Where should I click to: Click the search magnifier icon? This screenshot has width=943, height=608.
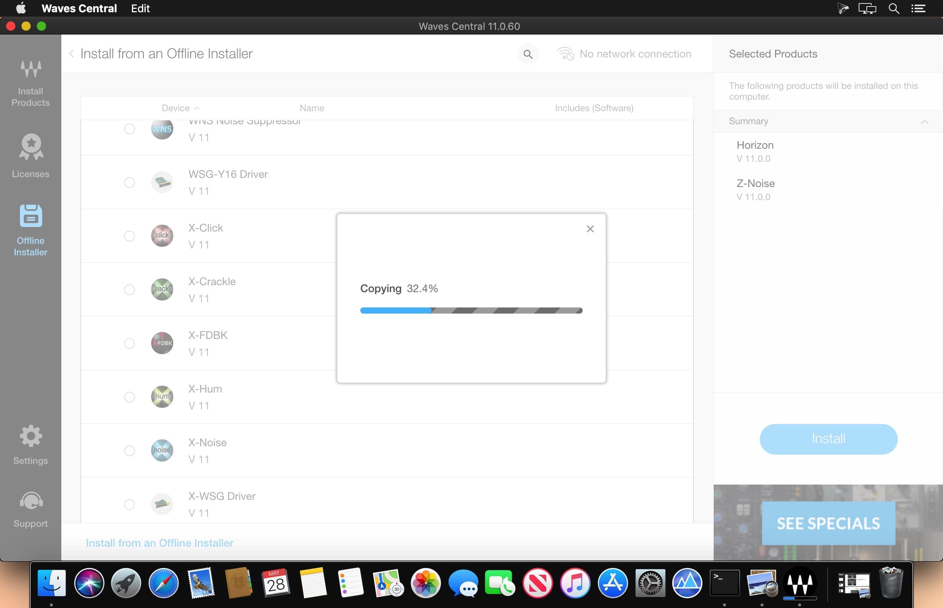pos(528,54)
